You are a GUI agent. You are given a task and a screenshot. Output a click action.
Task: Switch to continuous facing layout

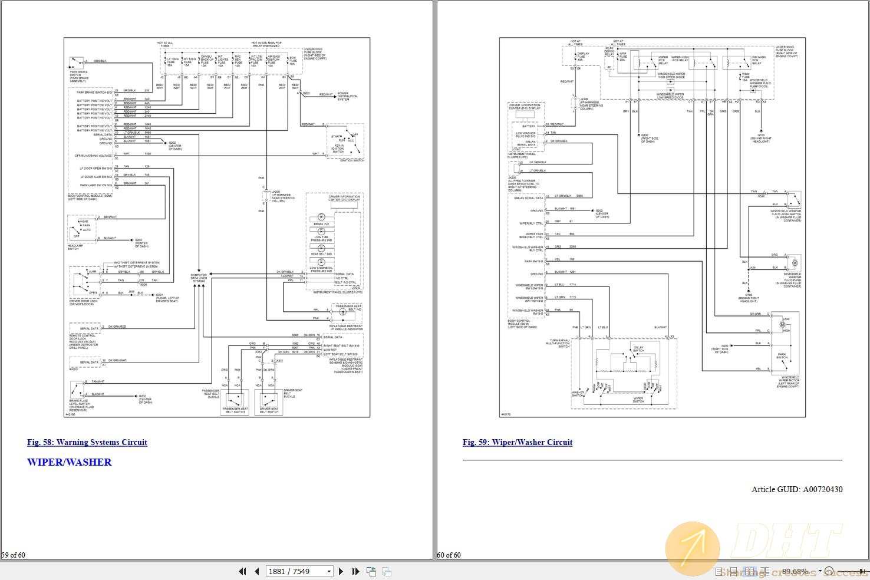click(x=764, y=571)
